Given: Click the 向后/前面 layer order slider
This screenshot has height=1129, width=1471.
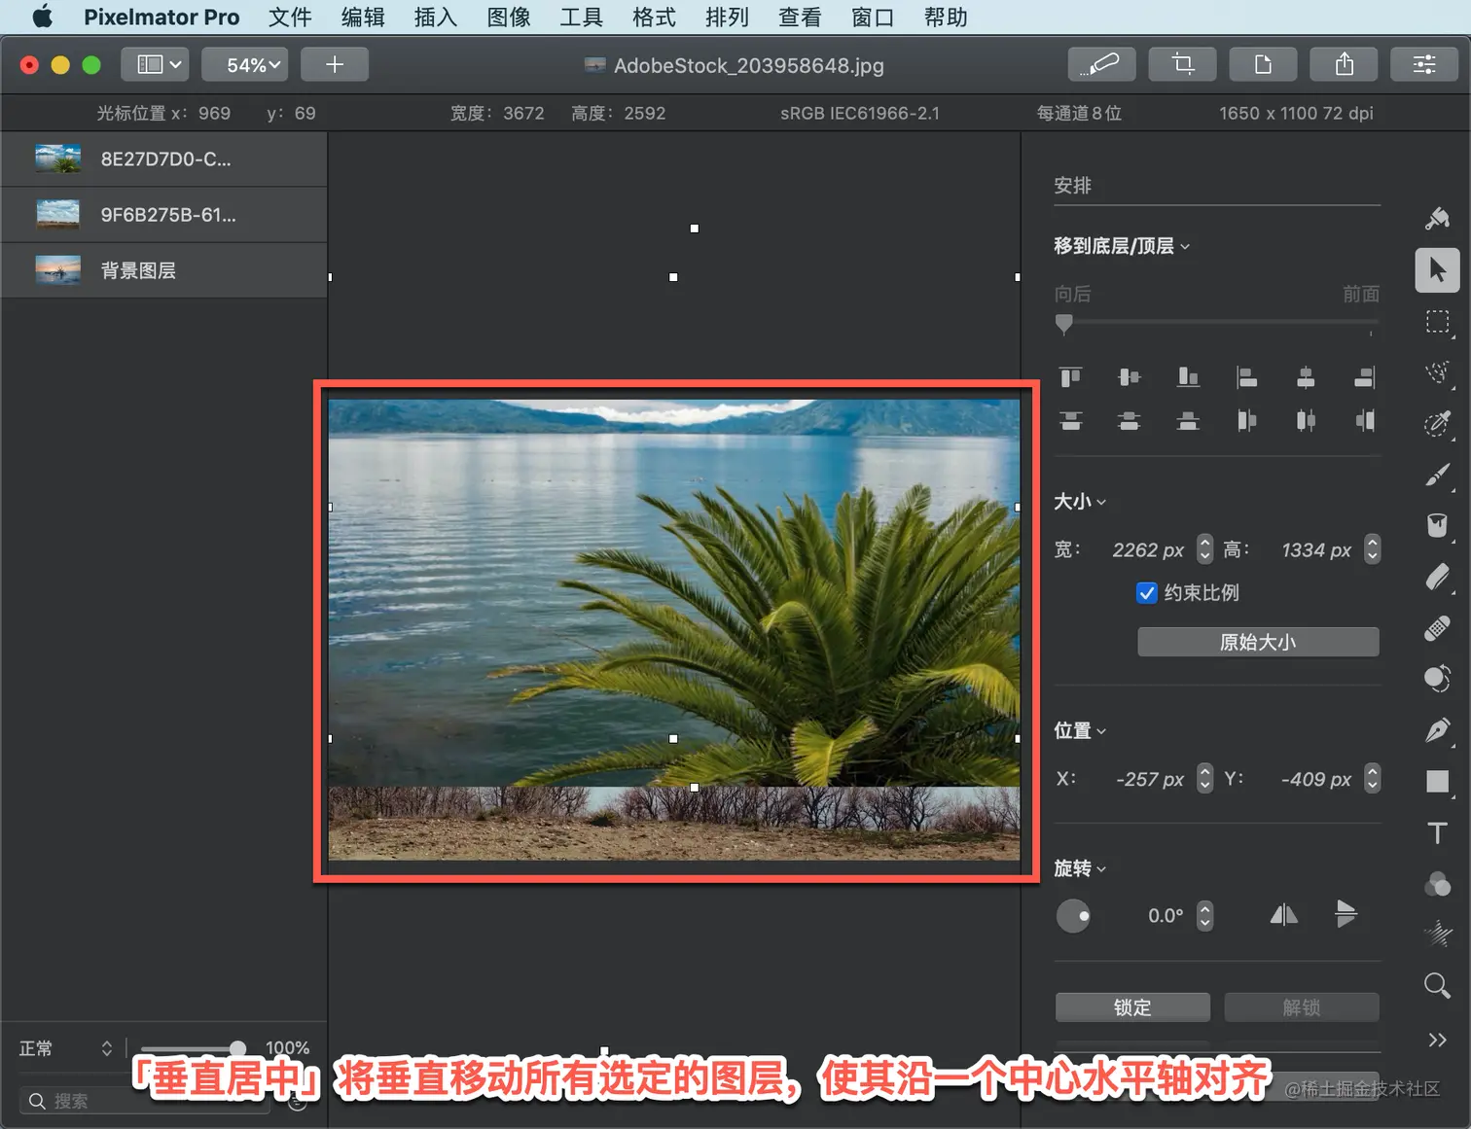Looking at the screenshot, I should coord(1216,323).
